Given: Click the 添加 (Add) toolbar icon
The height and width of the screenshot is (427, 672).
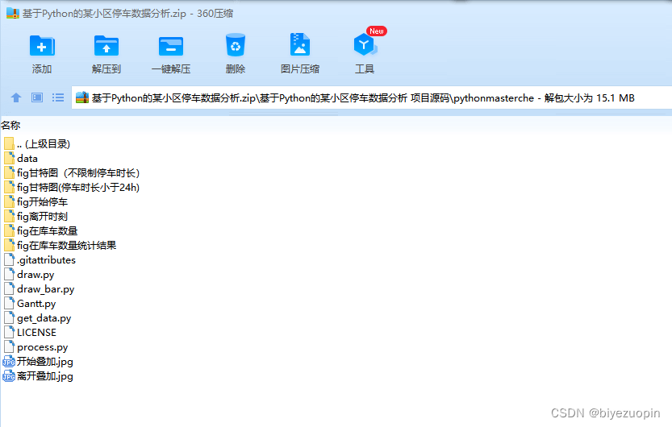Looking at the screenshot, I should tap(42, 46).
